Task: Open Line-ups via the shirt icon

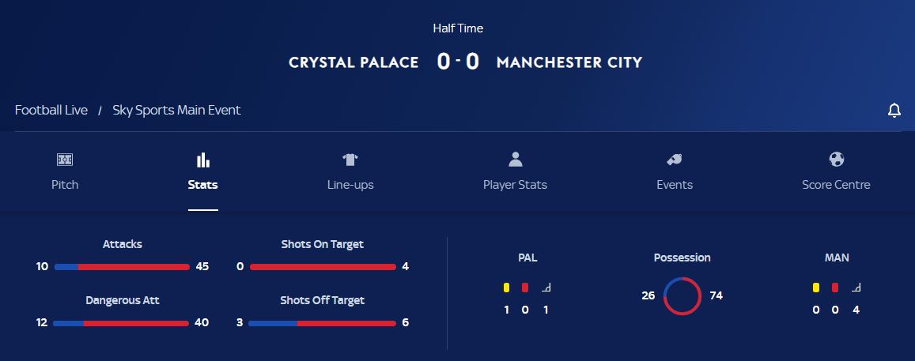Action: pyautogui.click(x=350, y=160)
